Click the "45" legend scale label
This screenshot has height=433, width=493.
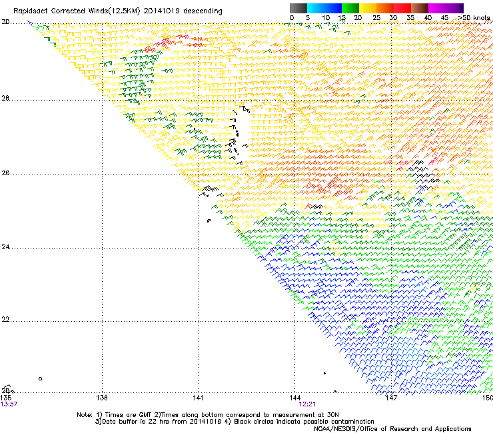(x=444, y=18)
